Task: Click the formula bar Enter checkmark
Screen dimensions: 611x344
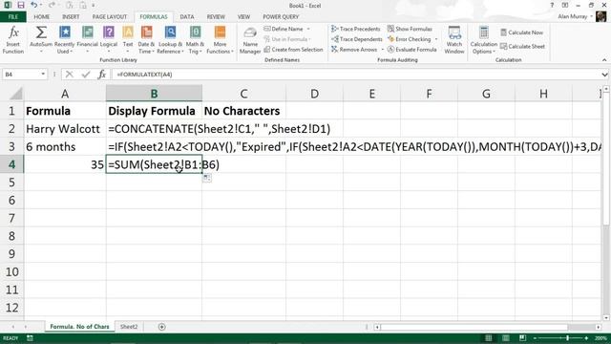Action: (86, 75)
